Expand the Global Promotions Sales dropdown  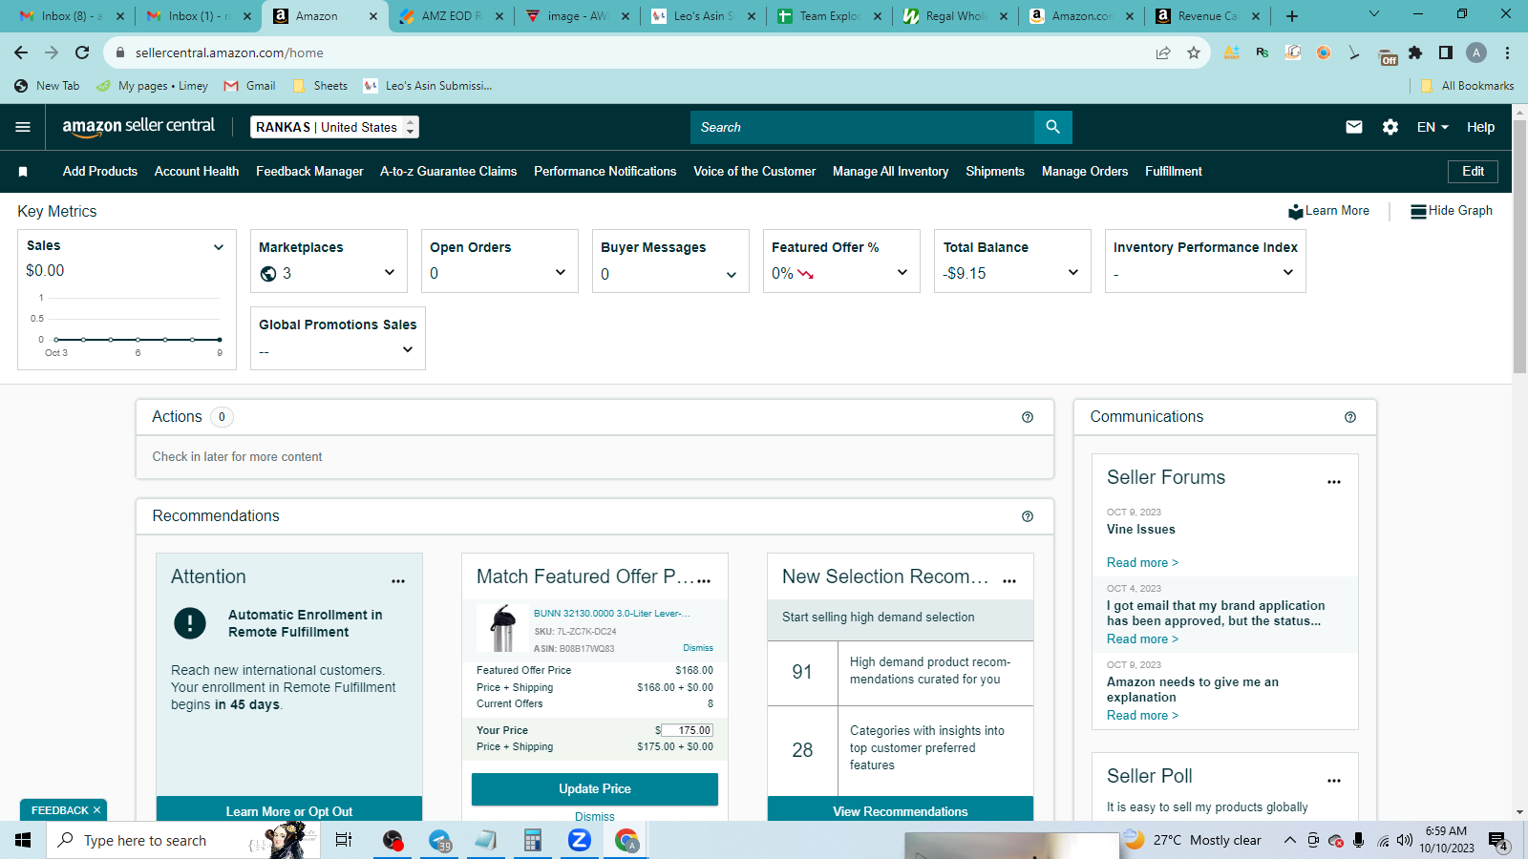(408, 350)
